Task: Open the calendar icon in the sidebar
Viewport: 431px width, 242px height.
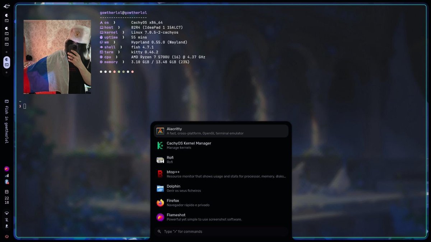Action: coord(6,192)
